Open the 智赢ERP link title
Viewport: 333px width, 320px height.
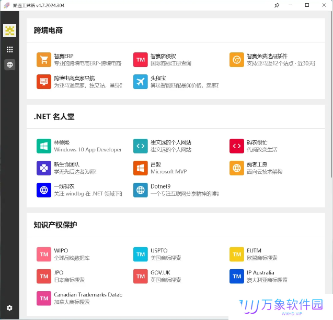tap(64, 56)
